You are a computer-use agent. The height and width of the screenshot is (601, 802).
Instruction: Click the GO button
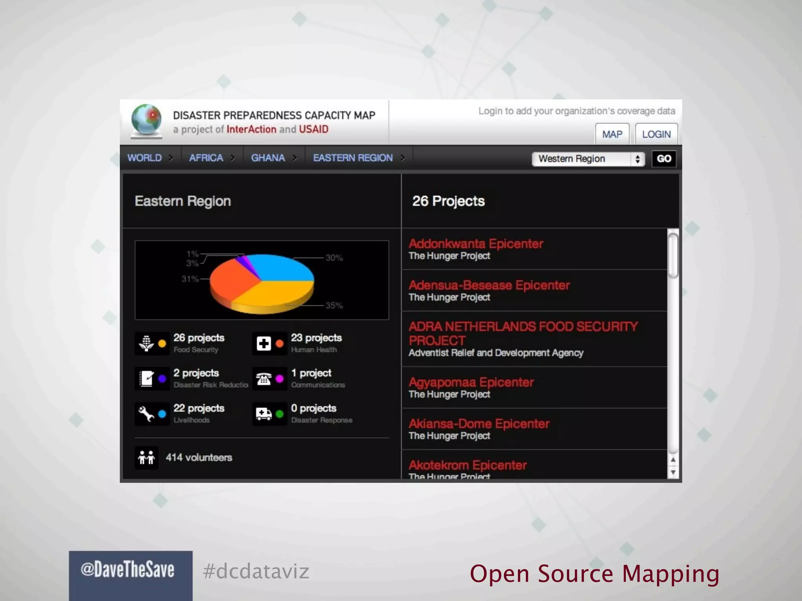click(664, 159)
